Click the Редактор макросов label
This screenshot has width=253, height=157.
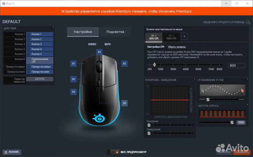(19, 81)
